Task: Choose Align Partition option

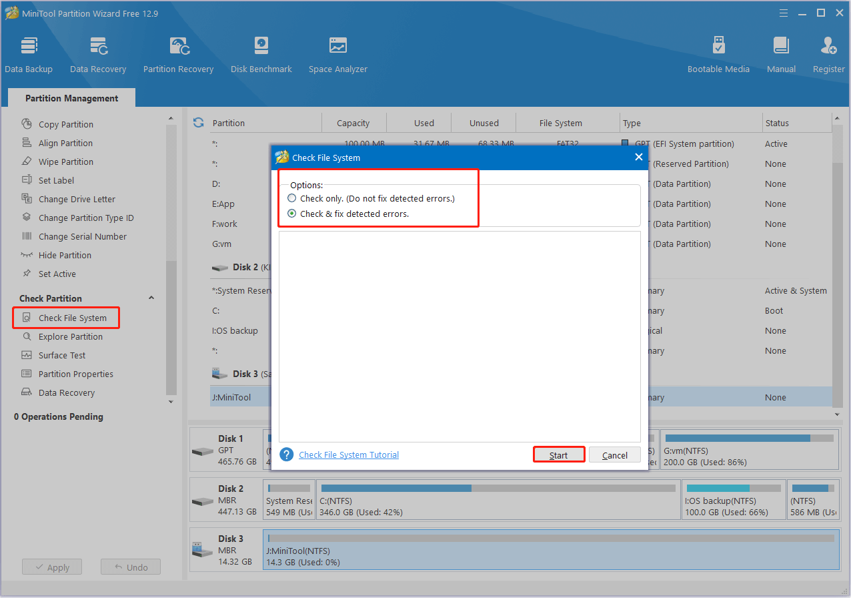Action: [x=65, y=143]
